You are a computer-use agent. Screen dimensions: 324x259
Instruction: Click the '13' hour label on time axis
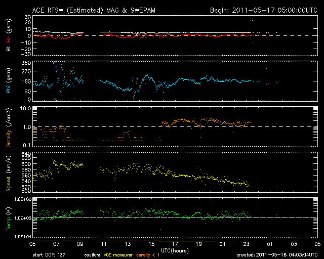tap(128, 244)
